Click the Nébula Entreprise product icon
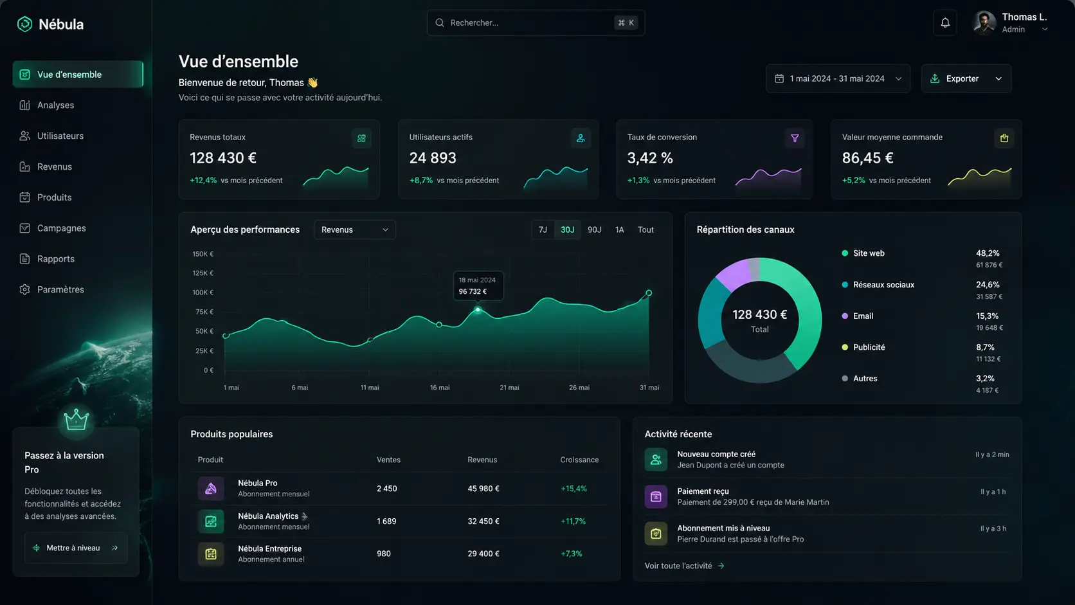 [211, 554]
